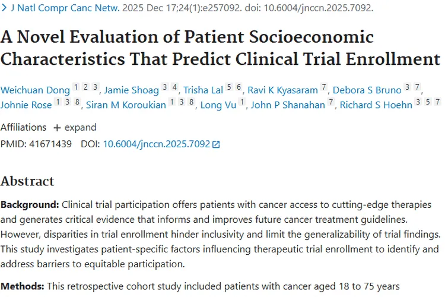
Task: Click affiliation superscript 7 after John P Shanahan
Action: [332, 103]
